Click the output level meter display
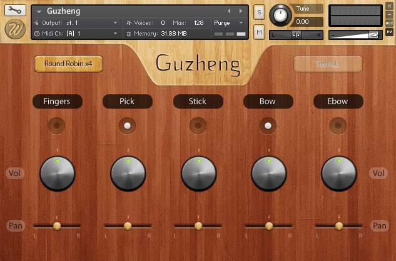Screen dimensions: 396x261 click(x=355, y=16)
